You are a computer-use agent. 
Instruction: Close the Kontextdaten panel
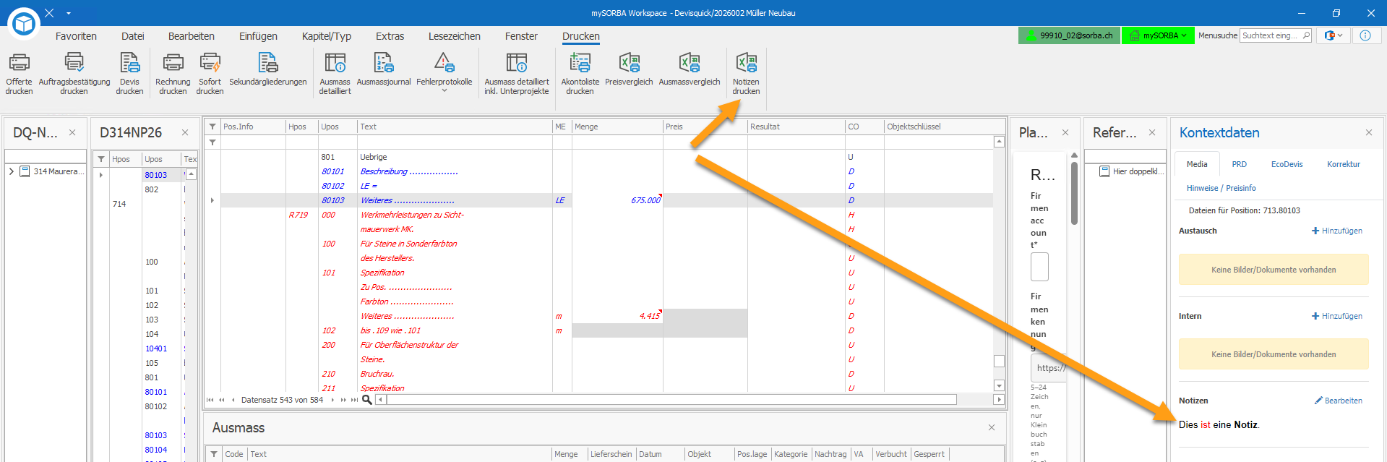1369,132
